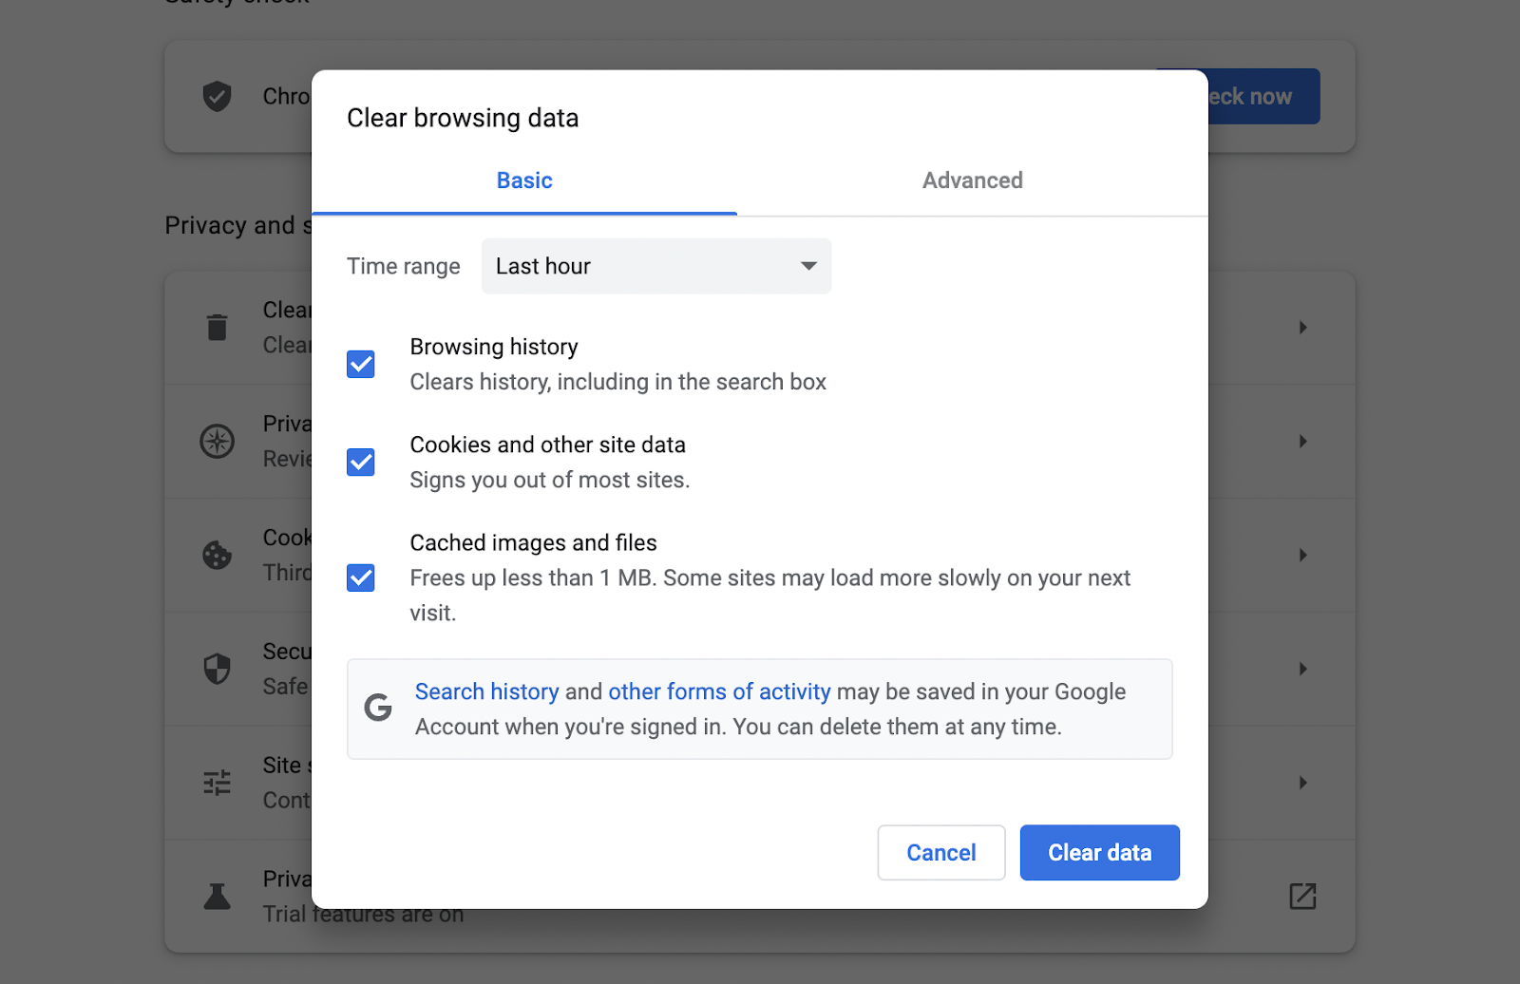
Task: Disable Cookies and other site data
Action: coord(360,462)
